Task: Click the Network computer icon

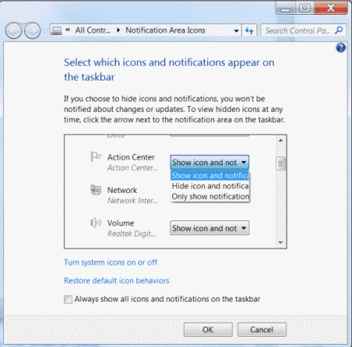Action: pyautogui.click(x=95, y=190)
